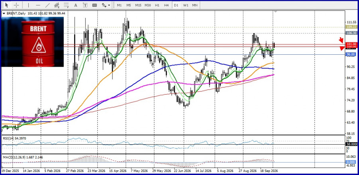Select the Fibonacci retracement tool
The width and height of the screenshot is (359, 175).
pos(66,5)
